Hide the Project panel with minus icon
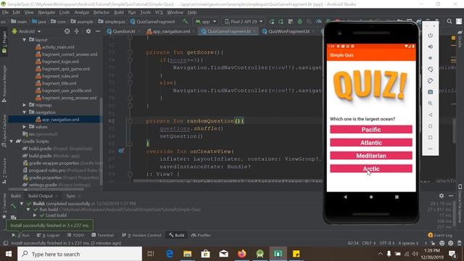 pyautogui.click(x=98, y=31)
